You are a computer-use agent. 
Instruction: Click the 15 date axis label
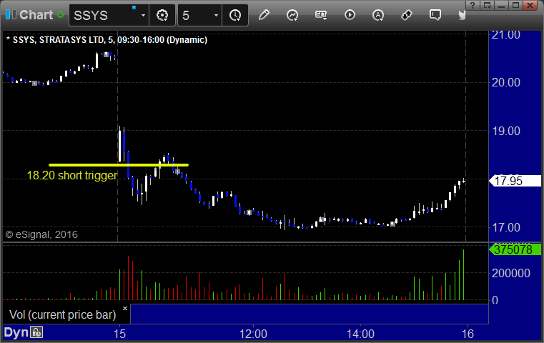pos(119,334)
